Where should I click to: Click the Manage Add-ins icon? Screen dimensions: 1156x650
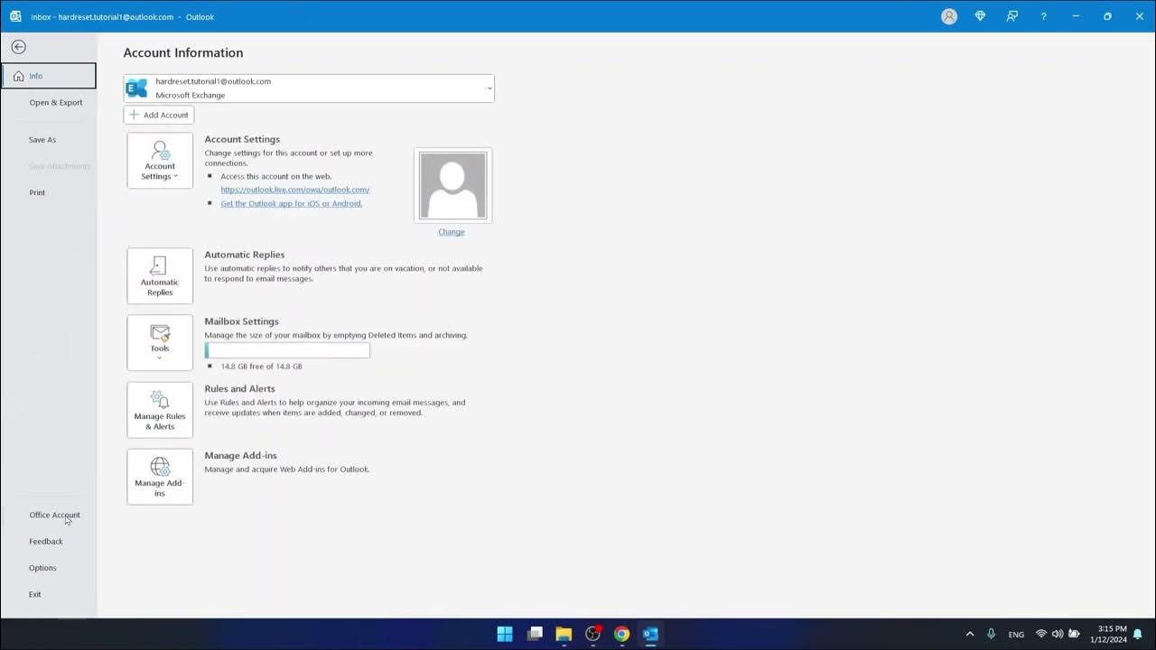(159, 466)
